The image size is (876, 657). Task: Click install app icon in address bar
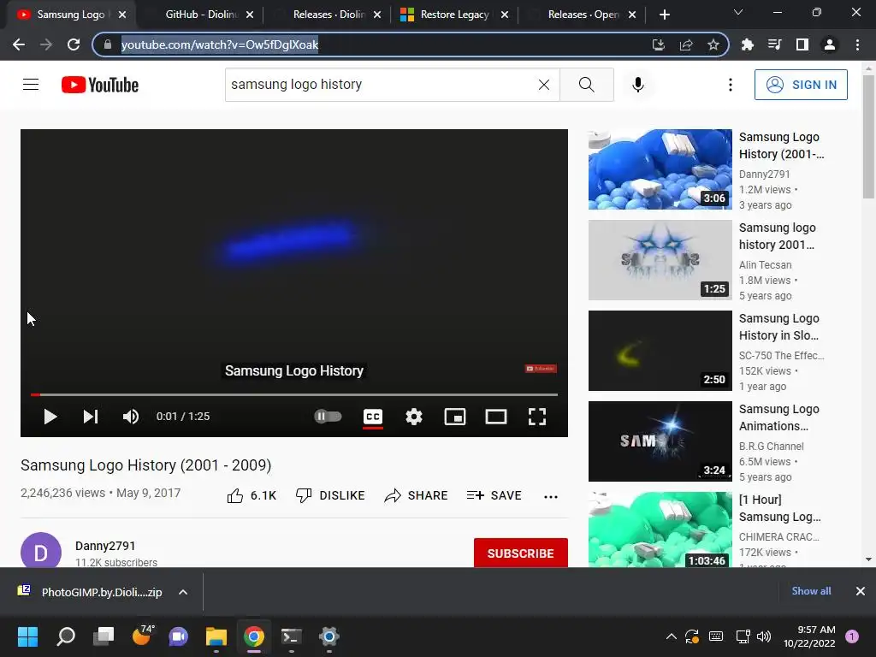(659, 44)
